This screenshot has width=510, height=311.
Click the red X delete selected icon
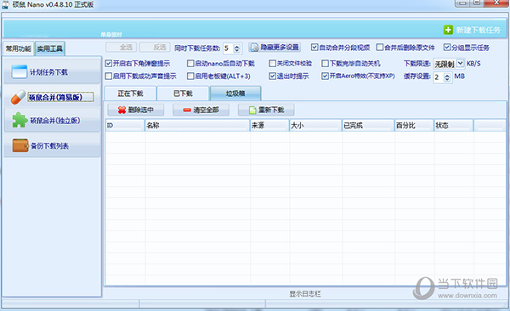pyautogui.click(x=122, y=110)
